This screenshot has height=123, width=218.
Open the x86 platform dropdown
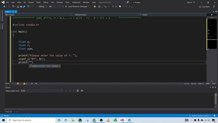click(56, 6)
